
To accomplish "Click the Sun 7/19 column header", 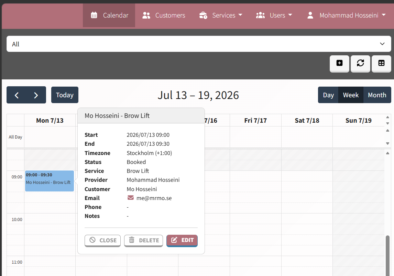I will 358,121.
